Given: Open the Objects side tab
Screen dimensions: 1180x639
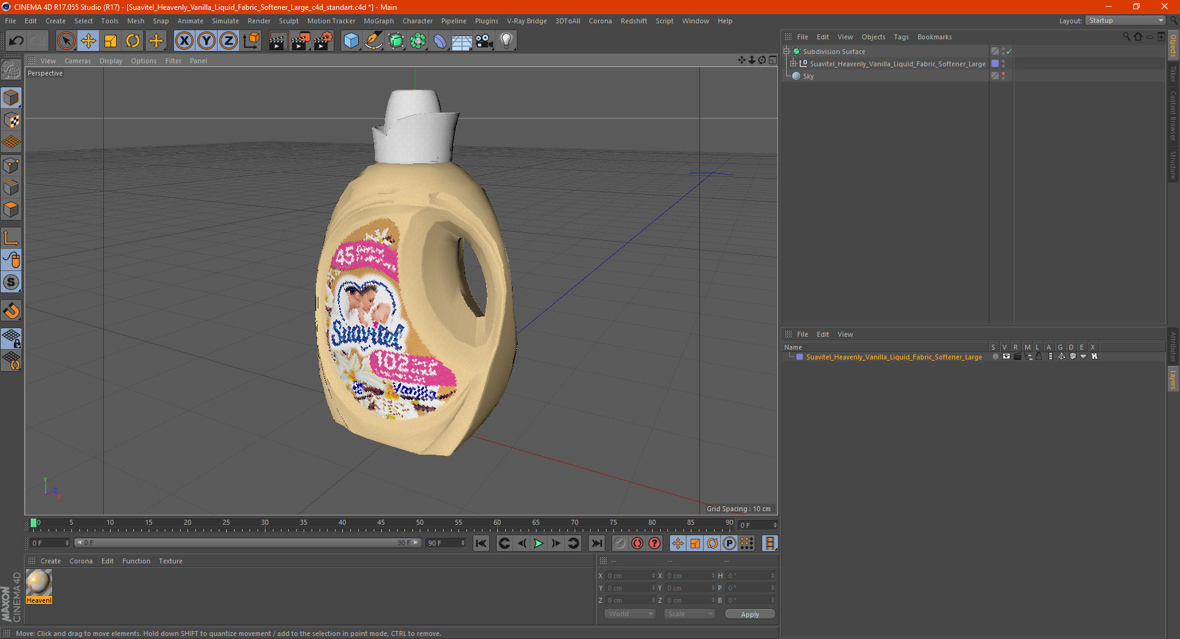Looking at the screenshot, I should (x=1173, y=45).
